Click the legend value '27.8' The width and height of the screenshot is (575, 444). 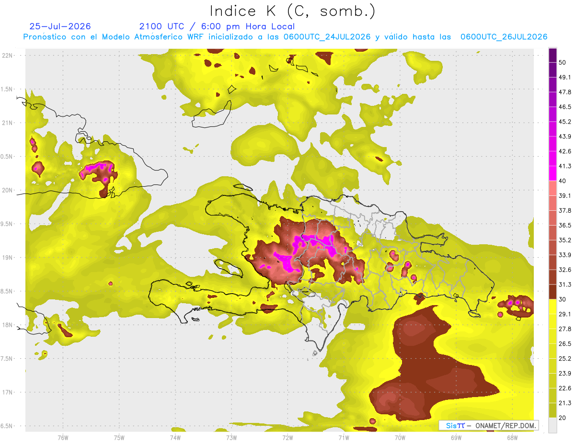[565, 329]
